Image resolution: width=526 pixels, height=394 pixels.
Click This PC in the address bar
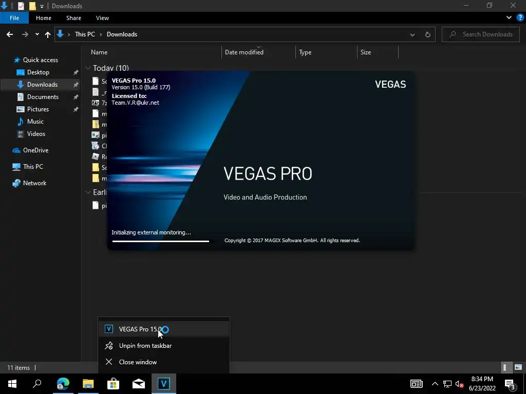[x=85, y=34]
